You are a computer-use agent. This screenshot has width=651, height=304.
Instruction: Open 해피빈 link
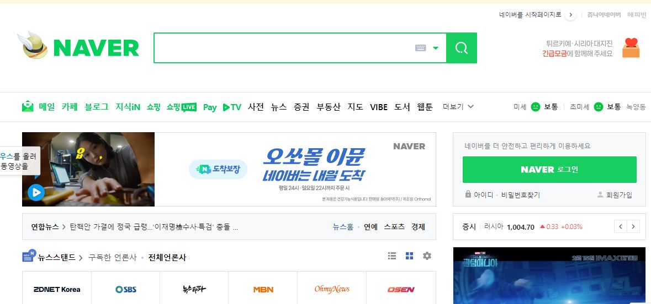pyautogui.click(x=637, y=15)
